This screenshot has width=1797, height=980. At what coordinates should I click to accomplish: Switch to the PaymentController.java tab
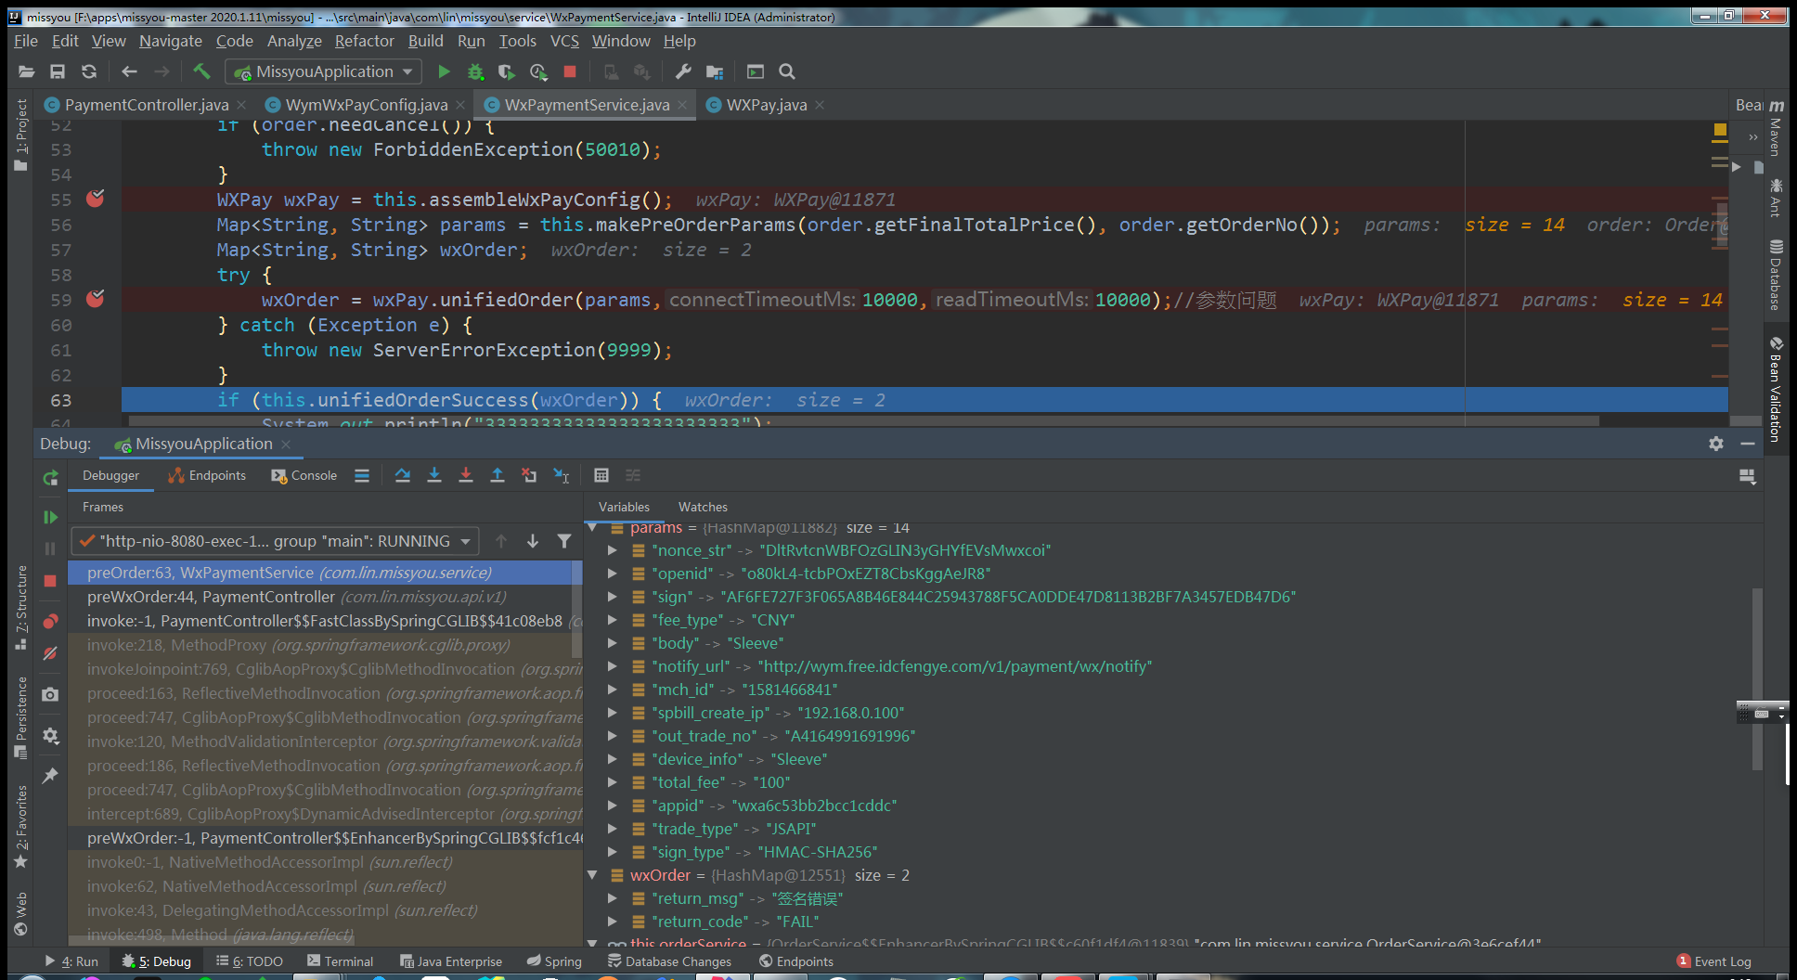146,105
